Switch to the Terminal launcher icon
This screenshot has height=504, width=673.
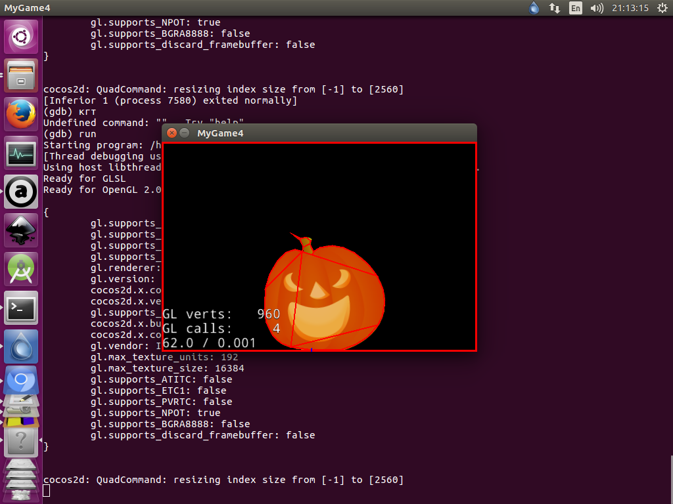pyautogui.click(x=21, y=308)
